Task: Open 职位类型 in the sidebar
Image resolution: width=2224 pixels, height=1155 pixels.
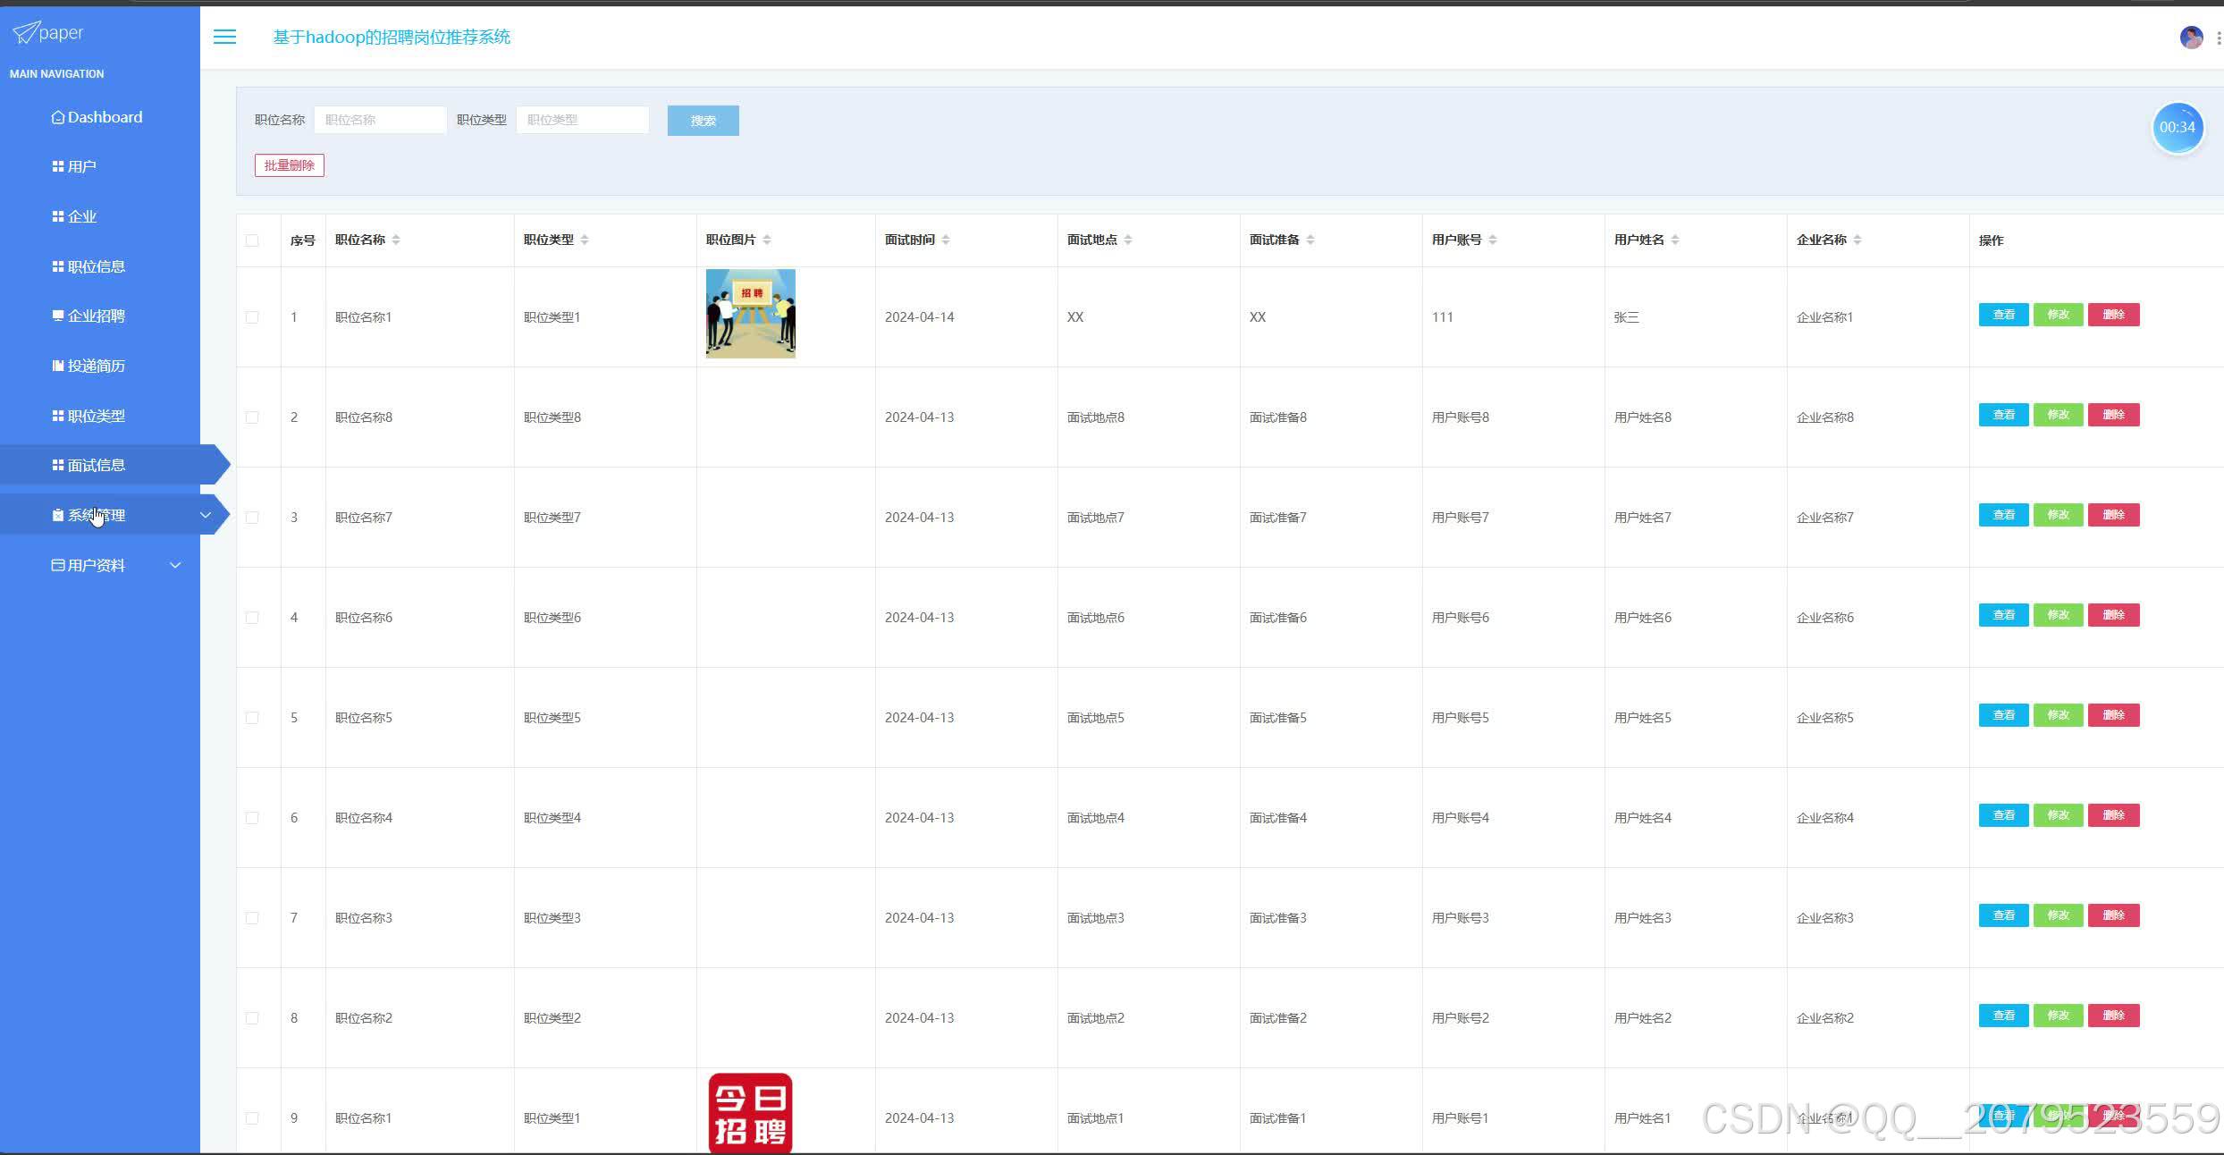Action: point(88,416)
